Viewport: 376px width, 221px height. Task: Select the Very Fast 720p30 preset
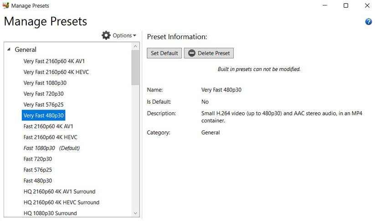[43, 94]
